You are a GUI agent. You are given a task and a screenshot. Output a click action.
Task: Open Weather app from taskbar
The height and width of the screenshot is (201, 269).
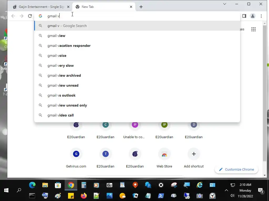122,196
